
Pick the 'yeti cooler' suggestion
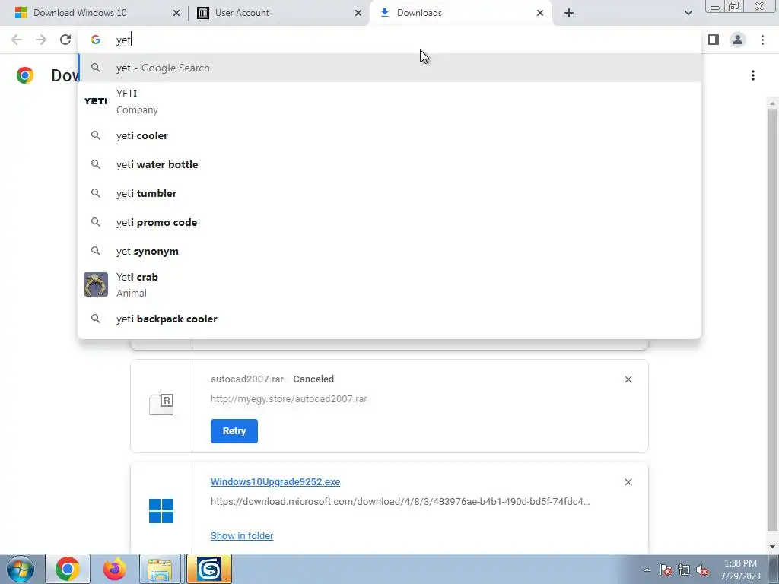[x=389, y=135]
